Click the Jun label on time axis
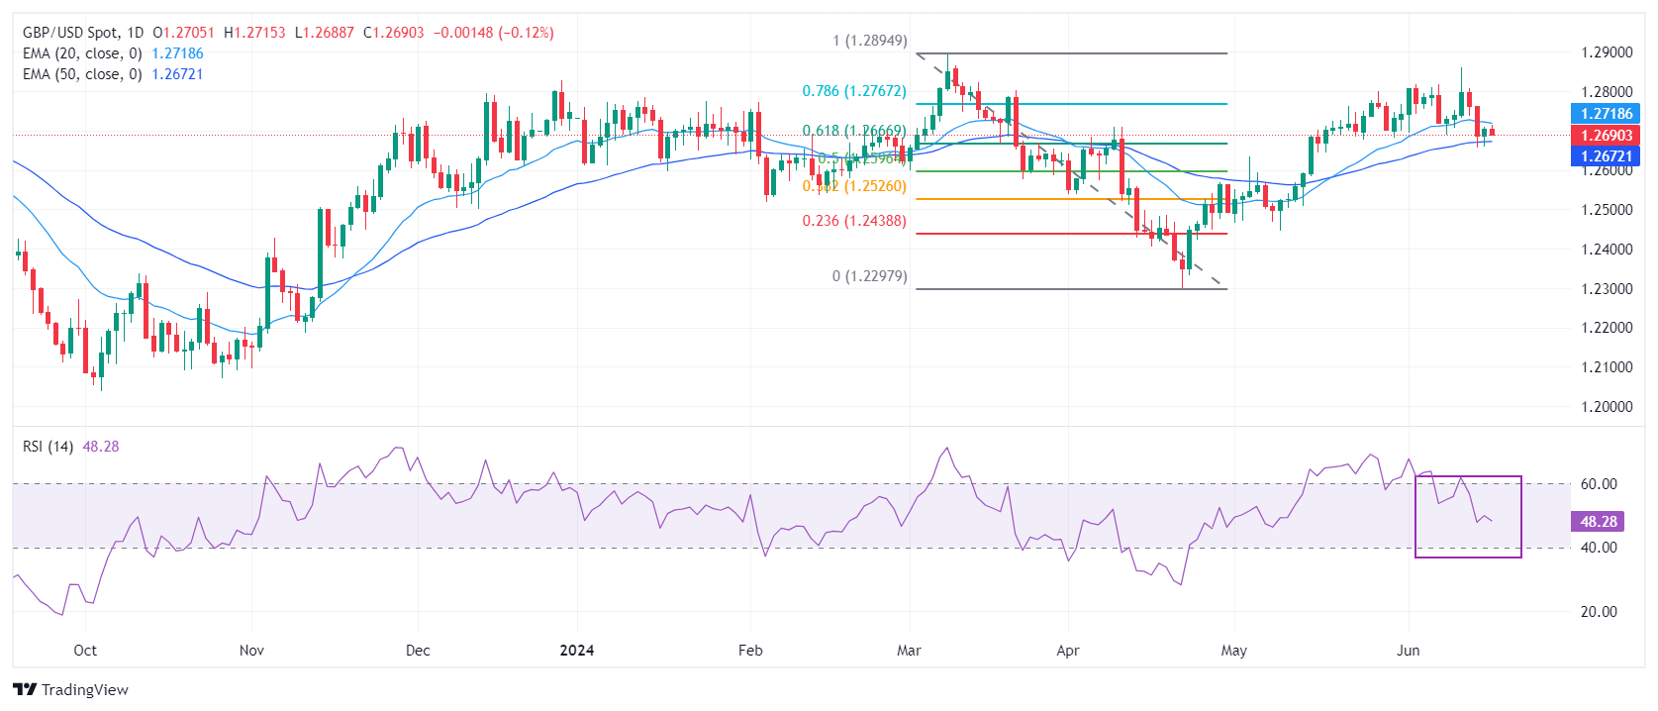1658x711 pixels. point(1408,651)
